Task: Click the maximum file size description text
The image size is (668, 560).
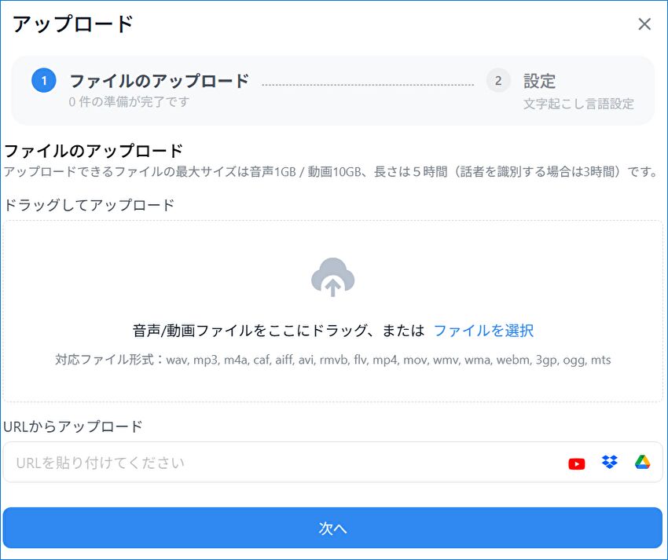Action: point(330,172)
